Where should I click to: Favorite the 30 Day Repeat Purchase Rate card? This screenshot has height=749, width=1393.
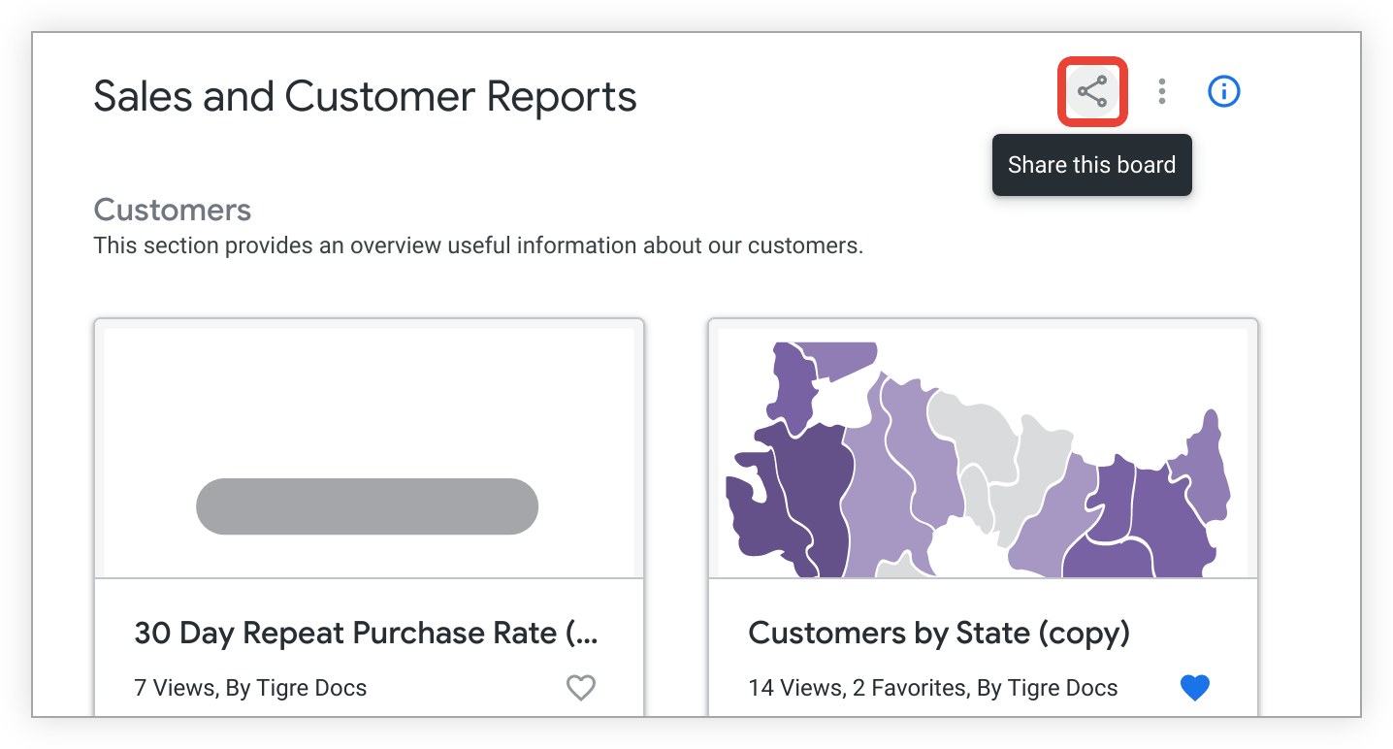coord(580,688)
